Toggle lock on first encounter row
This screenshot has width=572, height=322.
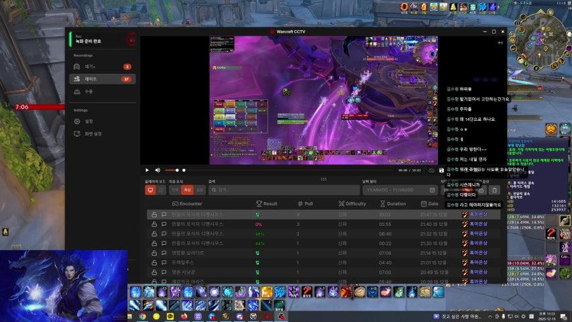154,215
